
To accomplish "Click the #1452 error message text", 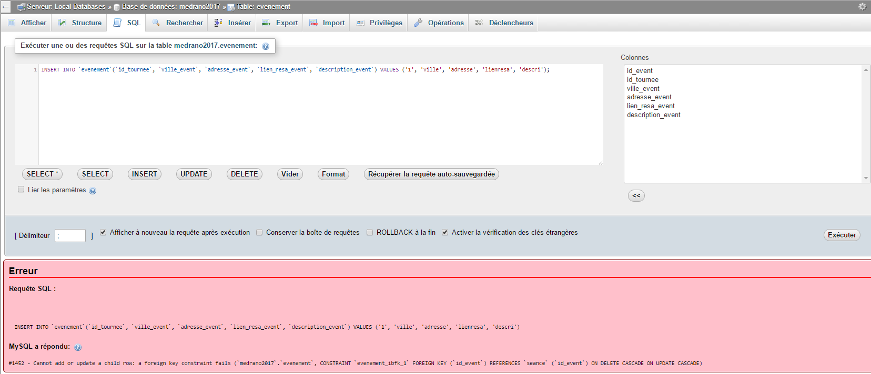I will pos(356,363).
